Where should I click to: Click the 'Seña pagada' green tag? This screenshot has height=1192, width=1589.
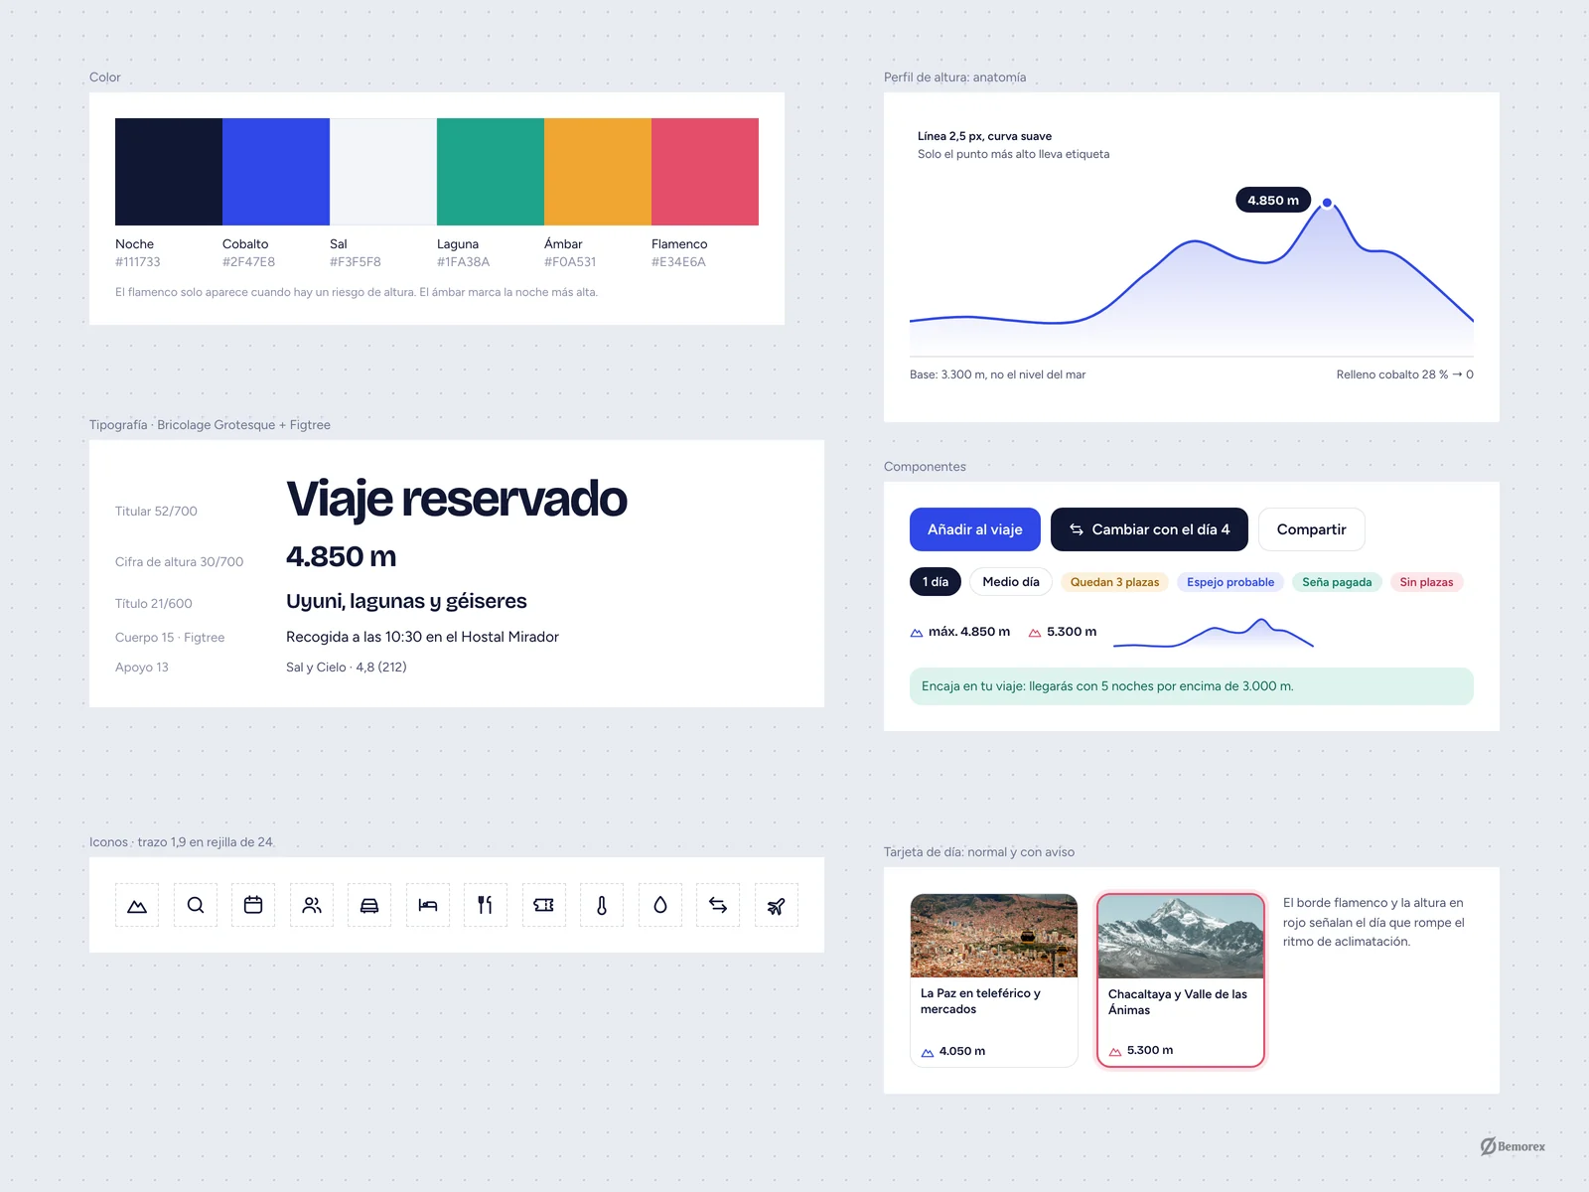1337,582
